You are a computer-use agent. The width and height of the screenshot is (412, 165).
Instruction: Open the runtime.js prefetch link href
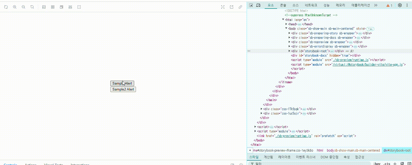[x=293, y=136]
